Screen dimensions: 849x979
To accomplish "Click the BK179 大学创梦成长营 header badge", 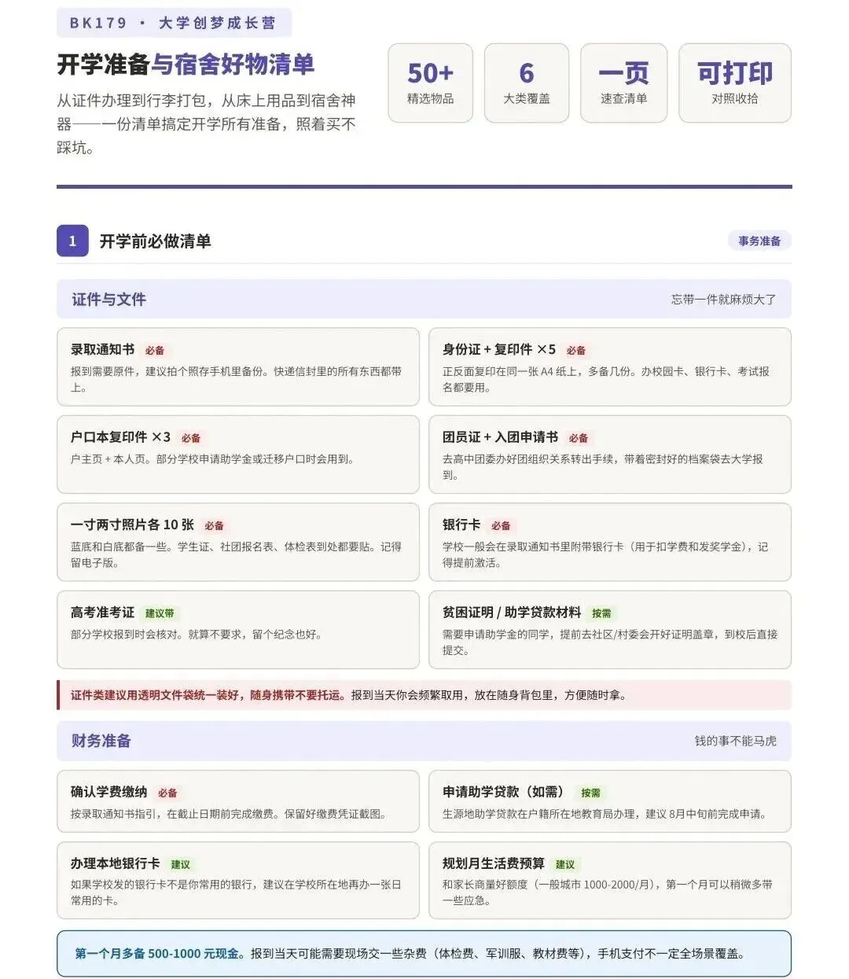I will pyautogui.click(x=174, y=23).
